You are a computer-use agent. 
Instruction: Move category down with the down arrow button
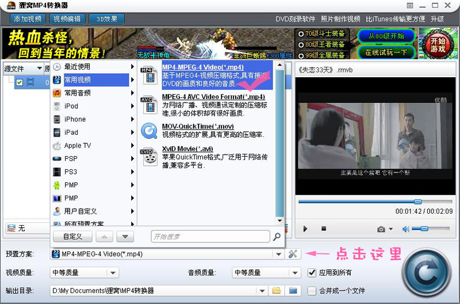(125, 237)
